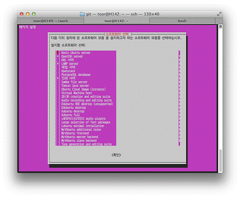Screen dimensions: 240x197
Task: Click the software list's magenta scrollbar
Action: point(179,98)
